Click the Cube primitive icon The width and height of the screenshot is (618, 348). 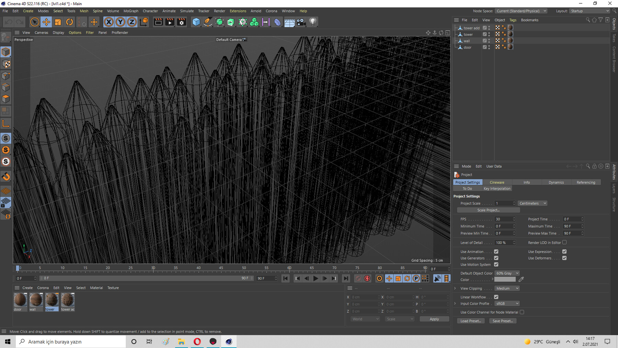click(196, 22)
